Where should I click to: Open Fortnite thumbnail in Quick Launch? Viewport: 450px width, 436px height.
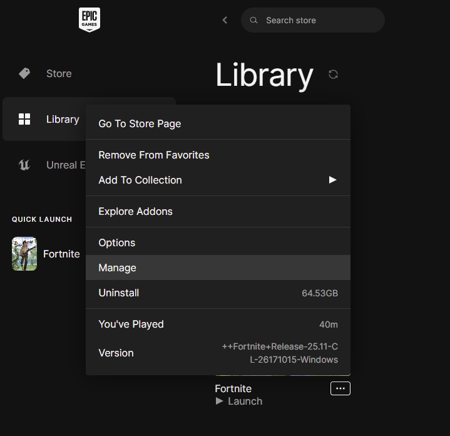click(24, 254)
